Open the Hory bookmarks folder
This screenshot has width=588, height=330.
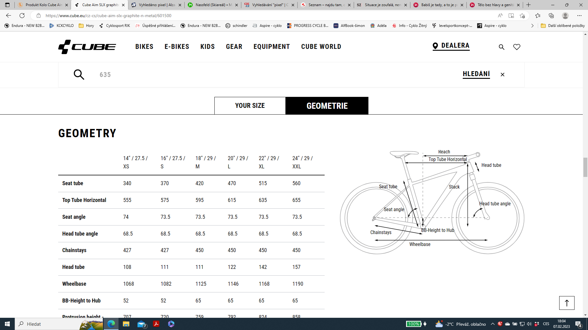click(x=86, y=26)
